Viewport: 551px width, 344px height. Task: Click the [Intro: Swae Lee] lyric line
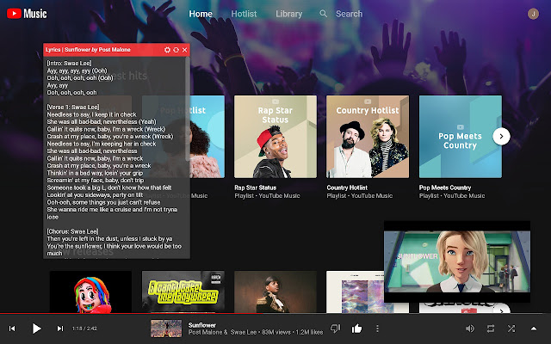[69, 63]
